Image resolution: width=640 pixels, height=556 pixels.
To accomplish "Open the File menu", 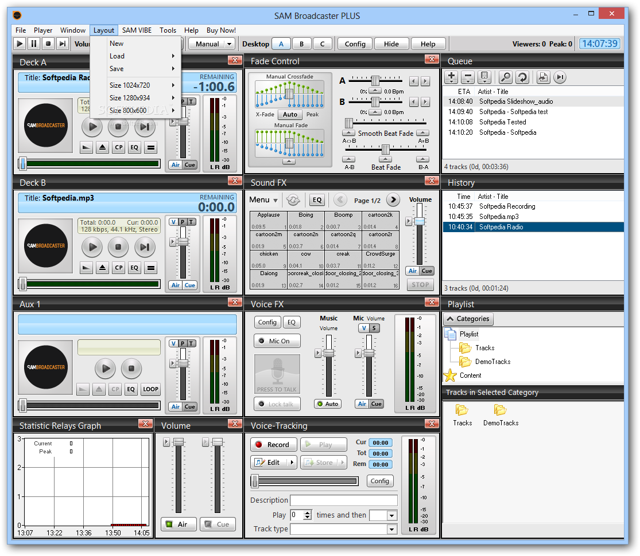I will click(21, 30).
